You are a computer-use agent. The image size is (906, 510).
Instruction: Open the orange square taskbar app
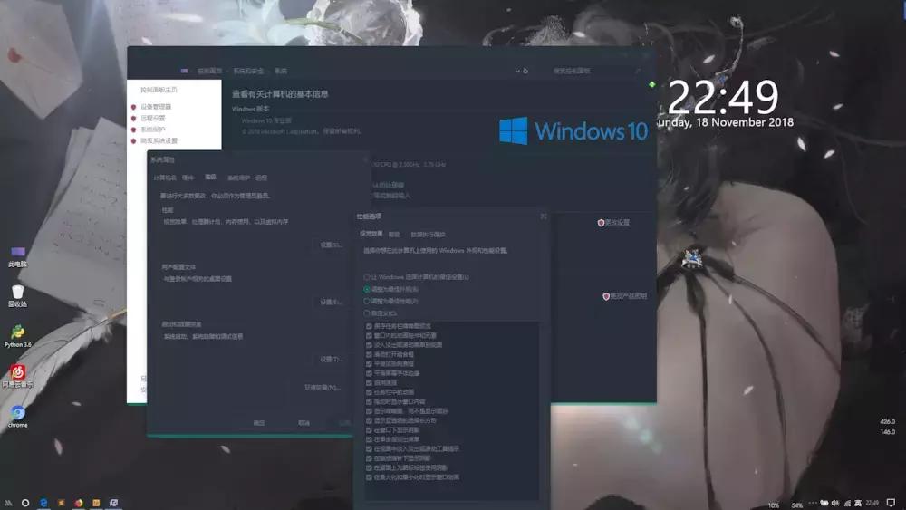(x=96, y=503)
